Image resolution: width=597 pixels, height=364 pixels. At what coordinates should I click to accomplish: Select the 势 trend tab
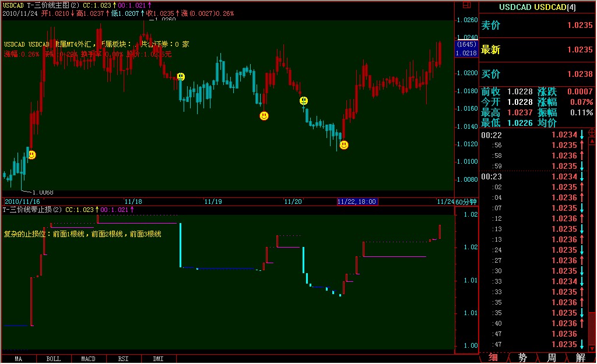522,358
